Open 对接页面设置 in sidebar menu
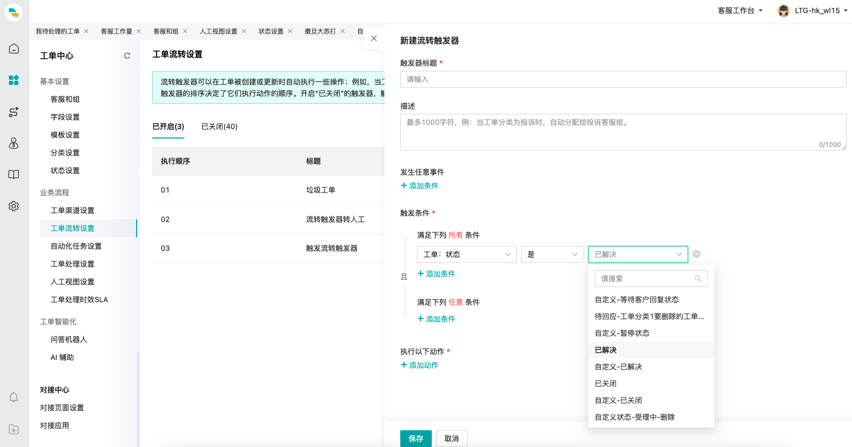 62,408
